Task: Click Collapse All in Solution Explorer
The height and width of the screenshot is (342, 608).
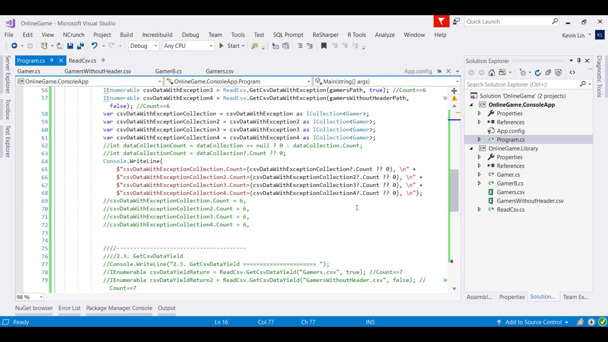Action: pyautogui.click(x=548, y=73)
